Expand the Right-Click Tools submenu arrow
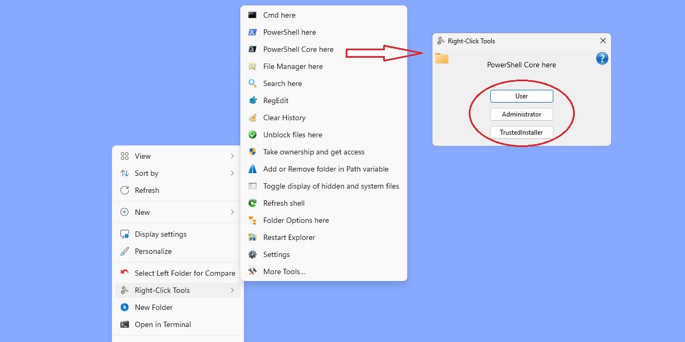This screenshot has height=342, width=685. pos(232,290)
